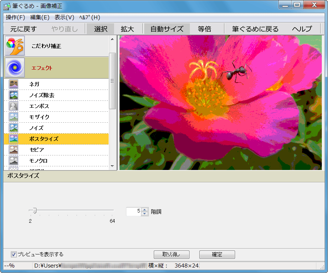The image size is (328, 273).
Task: Click the effect list scrollbar up arrow
Action: 112,39
